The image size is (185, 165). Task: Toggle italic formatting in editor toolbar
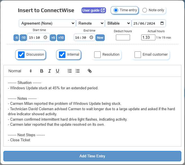(x=50, y=71)
